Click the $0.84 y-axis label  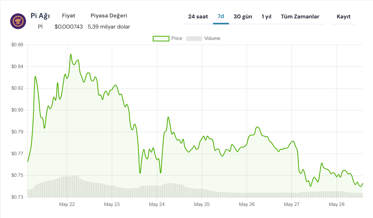pos(17,67)
